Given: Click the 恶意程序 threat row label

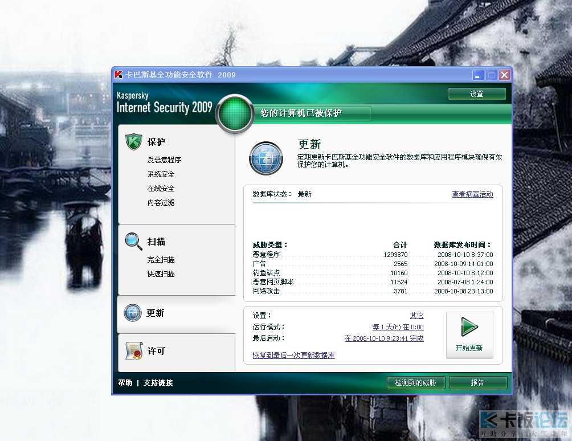Looking at the screenshot, I should coord(266,255).
